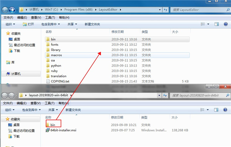231x147 pixels.
Task: Toggle preview pane icon in layout-20190820 window
Action: tap(216, 109)
